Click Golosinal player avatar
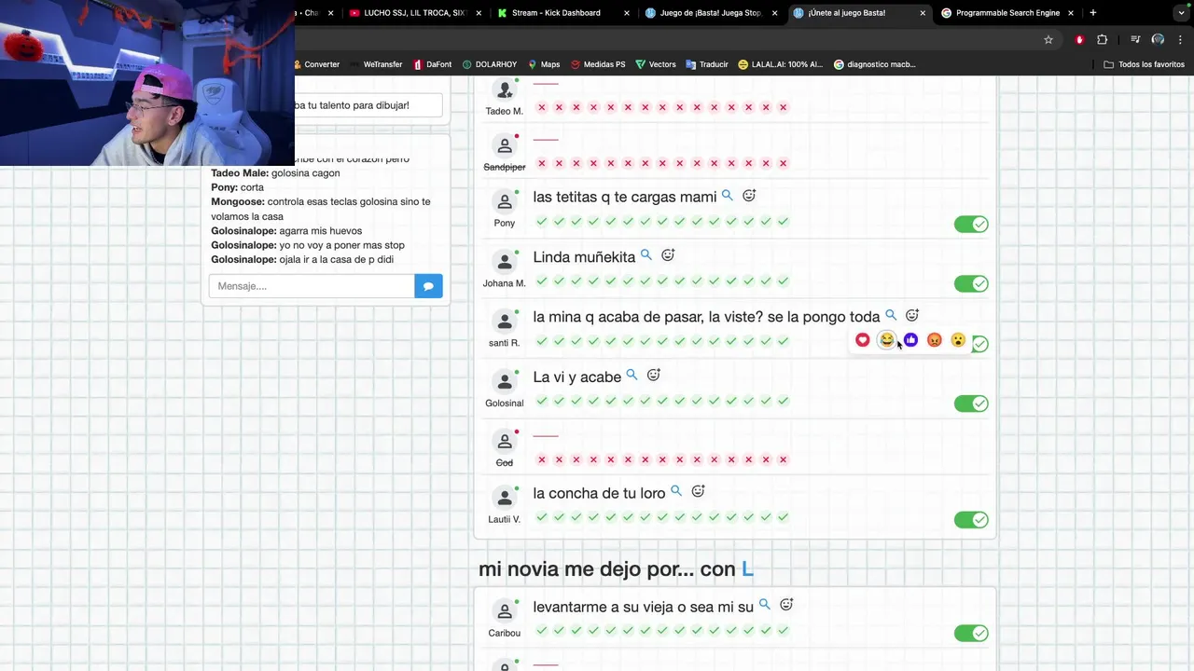The height and width of the screenshot is (671, 1194). pyautogui.click(x=505, y=381)
